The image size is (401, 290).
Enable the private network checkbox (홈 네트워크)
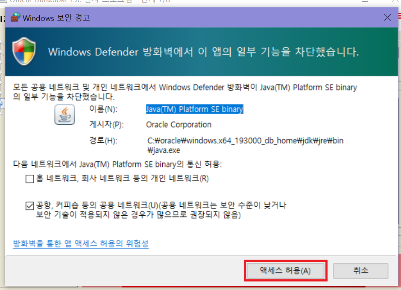(x=30, y=179)
